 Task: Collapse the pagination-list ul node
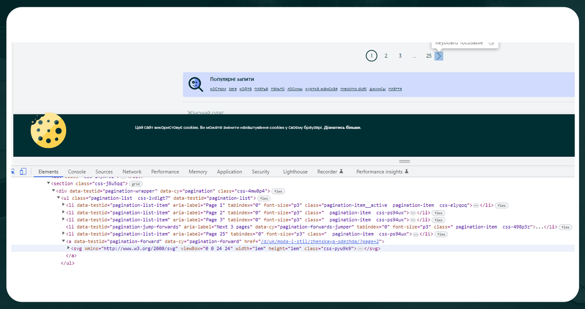click(x=58, y=198)
